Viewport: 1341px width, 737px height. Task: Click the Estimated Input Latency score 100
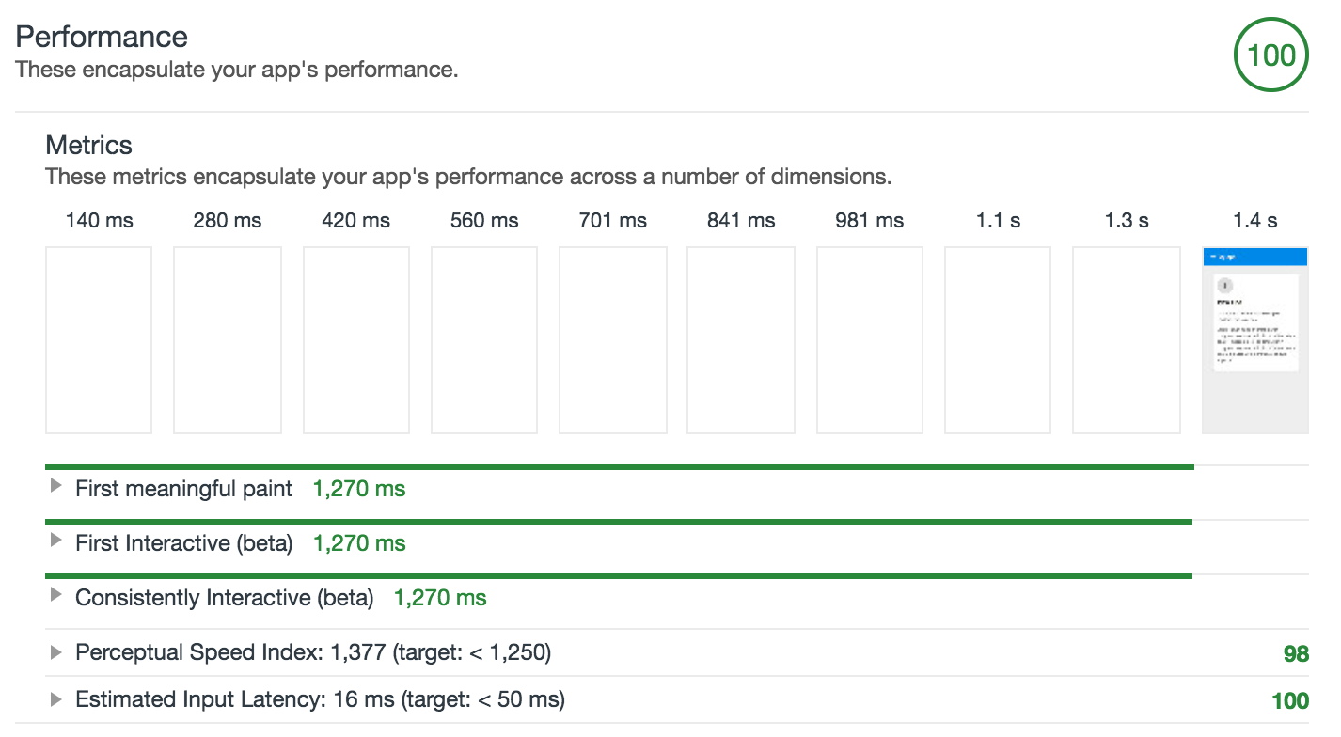(x=1289, y=700)
